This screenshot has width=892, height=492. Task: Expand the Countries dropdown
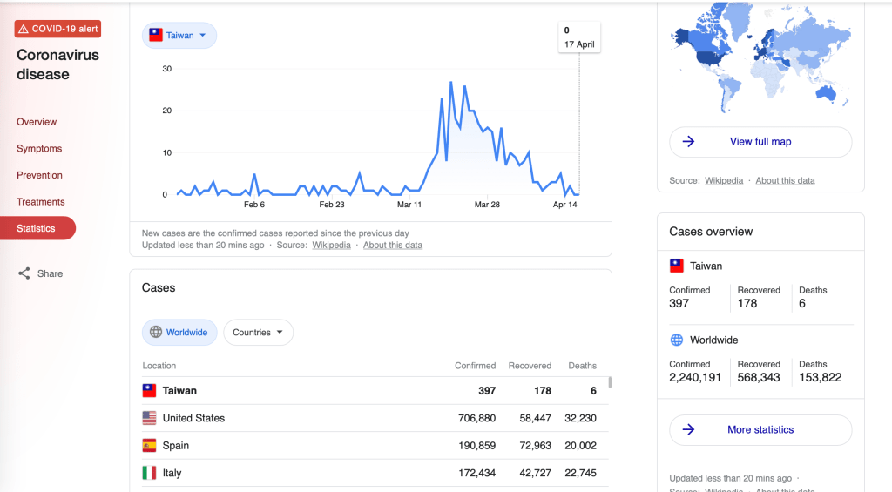258,333
